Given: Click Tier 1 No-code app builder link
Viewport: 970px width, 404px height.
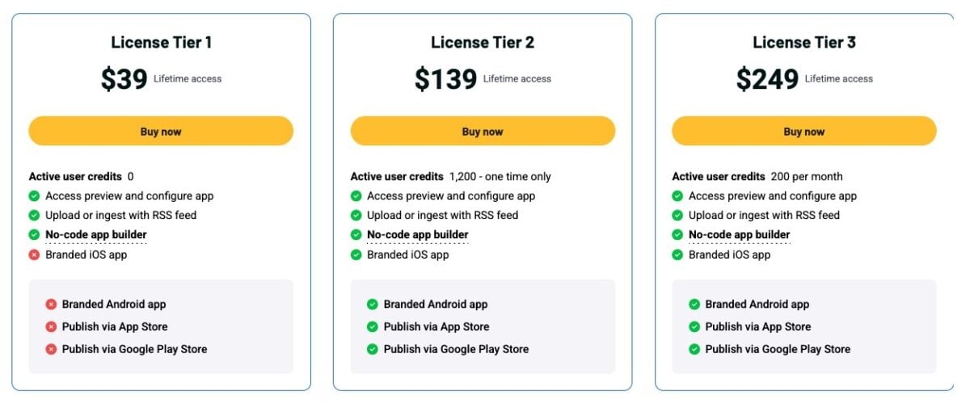Looking at the screenshot, I should 96,235.
